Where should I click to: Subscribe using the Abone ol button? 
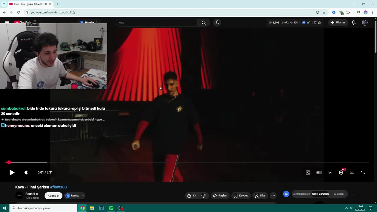53,196
